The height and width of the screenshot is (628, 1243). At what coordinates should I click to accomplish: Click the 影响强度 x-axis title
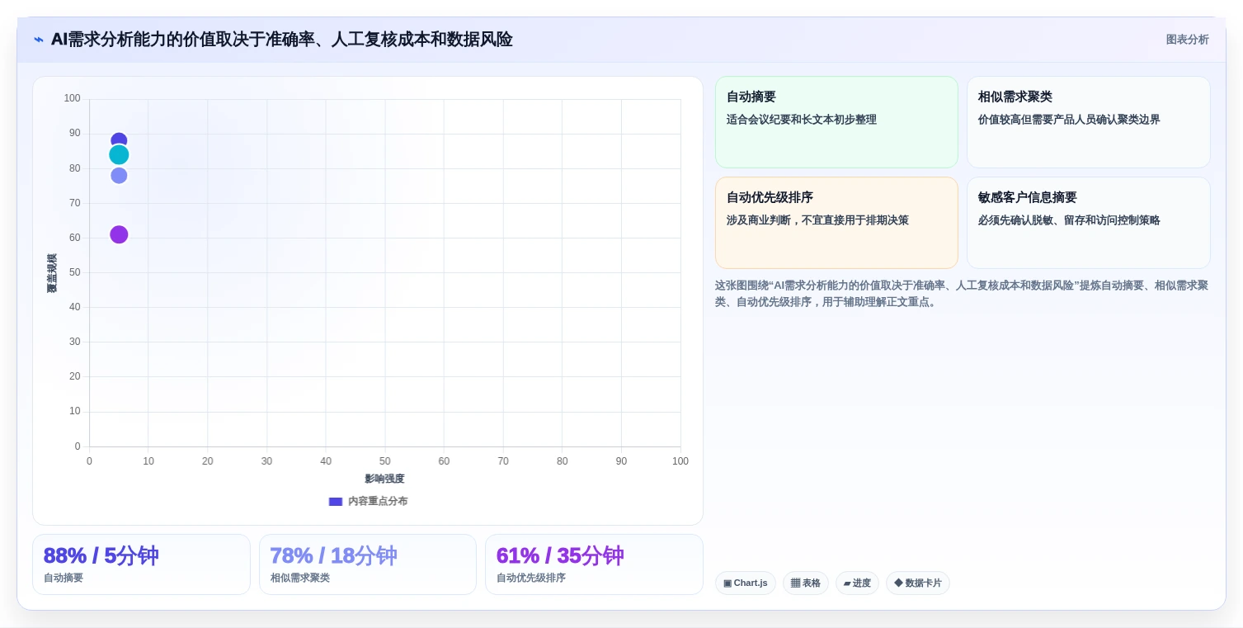point(384,479)
